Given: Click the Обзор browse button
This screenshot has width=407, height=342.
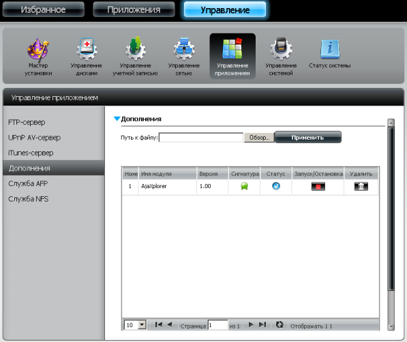Looking at the screenshot, I should (x=259, y=138).
